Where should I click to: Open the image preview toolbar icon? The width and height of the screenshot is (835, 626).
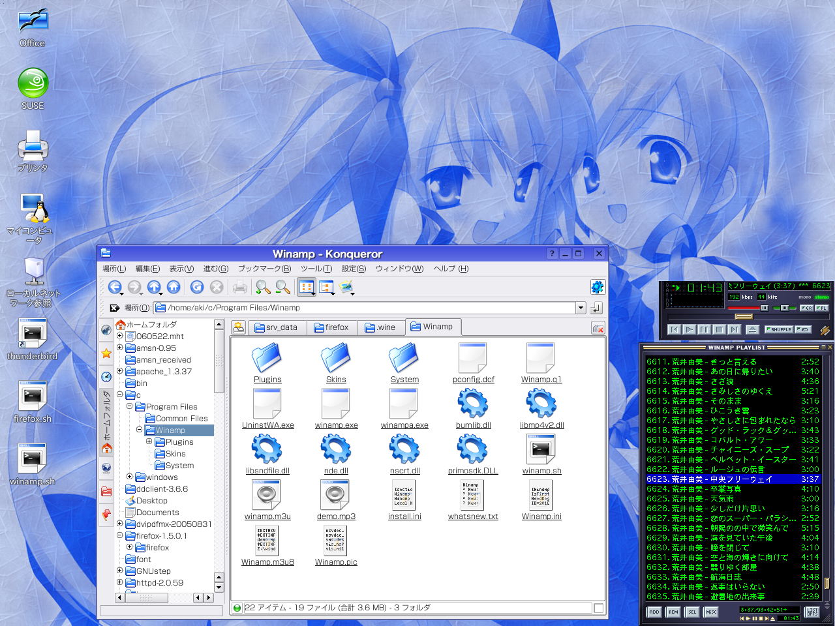click(x=346, y=287)
